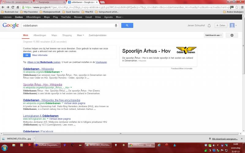Open the downloaded 9405815403 jpg file
The image size is (245, 153).
click(17, 139)
